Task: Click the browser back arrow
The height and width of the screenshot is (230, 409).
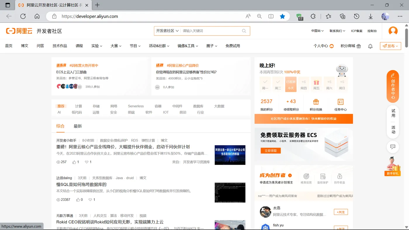Action: click(x=9, y=16)
